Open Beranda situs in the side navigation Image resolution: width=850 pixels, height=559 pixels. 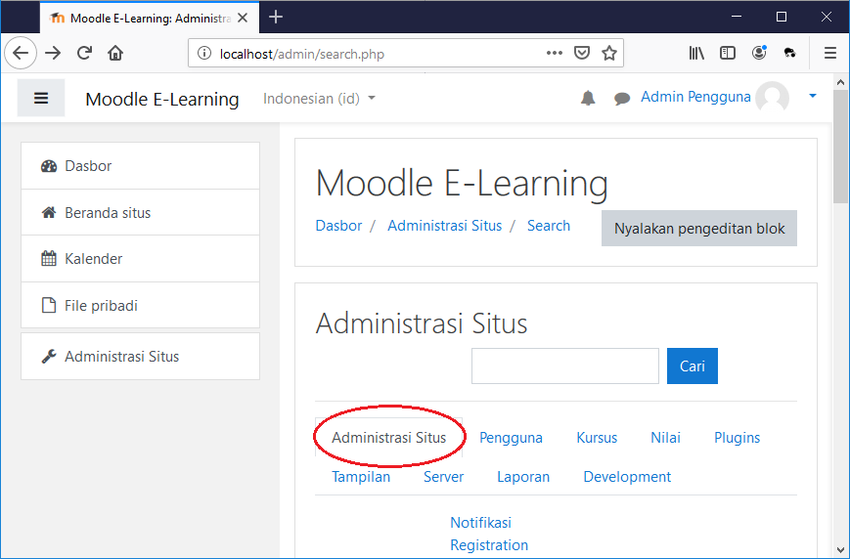[141, 212]
